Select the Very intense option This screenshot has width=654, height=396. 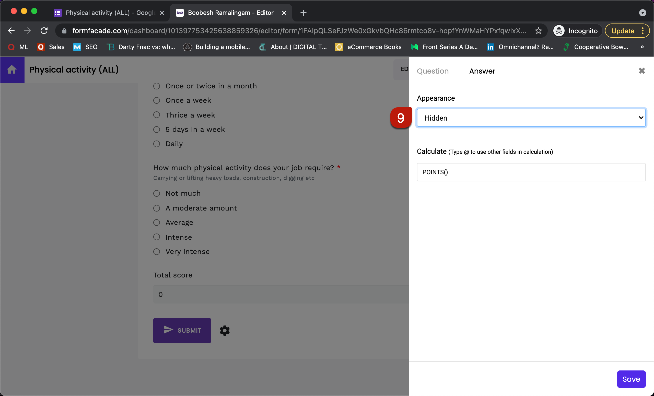(156, 252)
